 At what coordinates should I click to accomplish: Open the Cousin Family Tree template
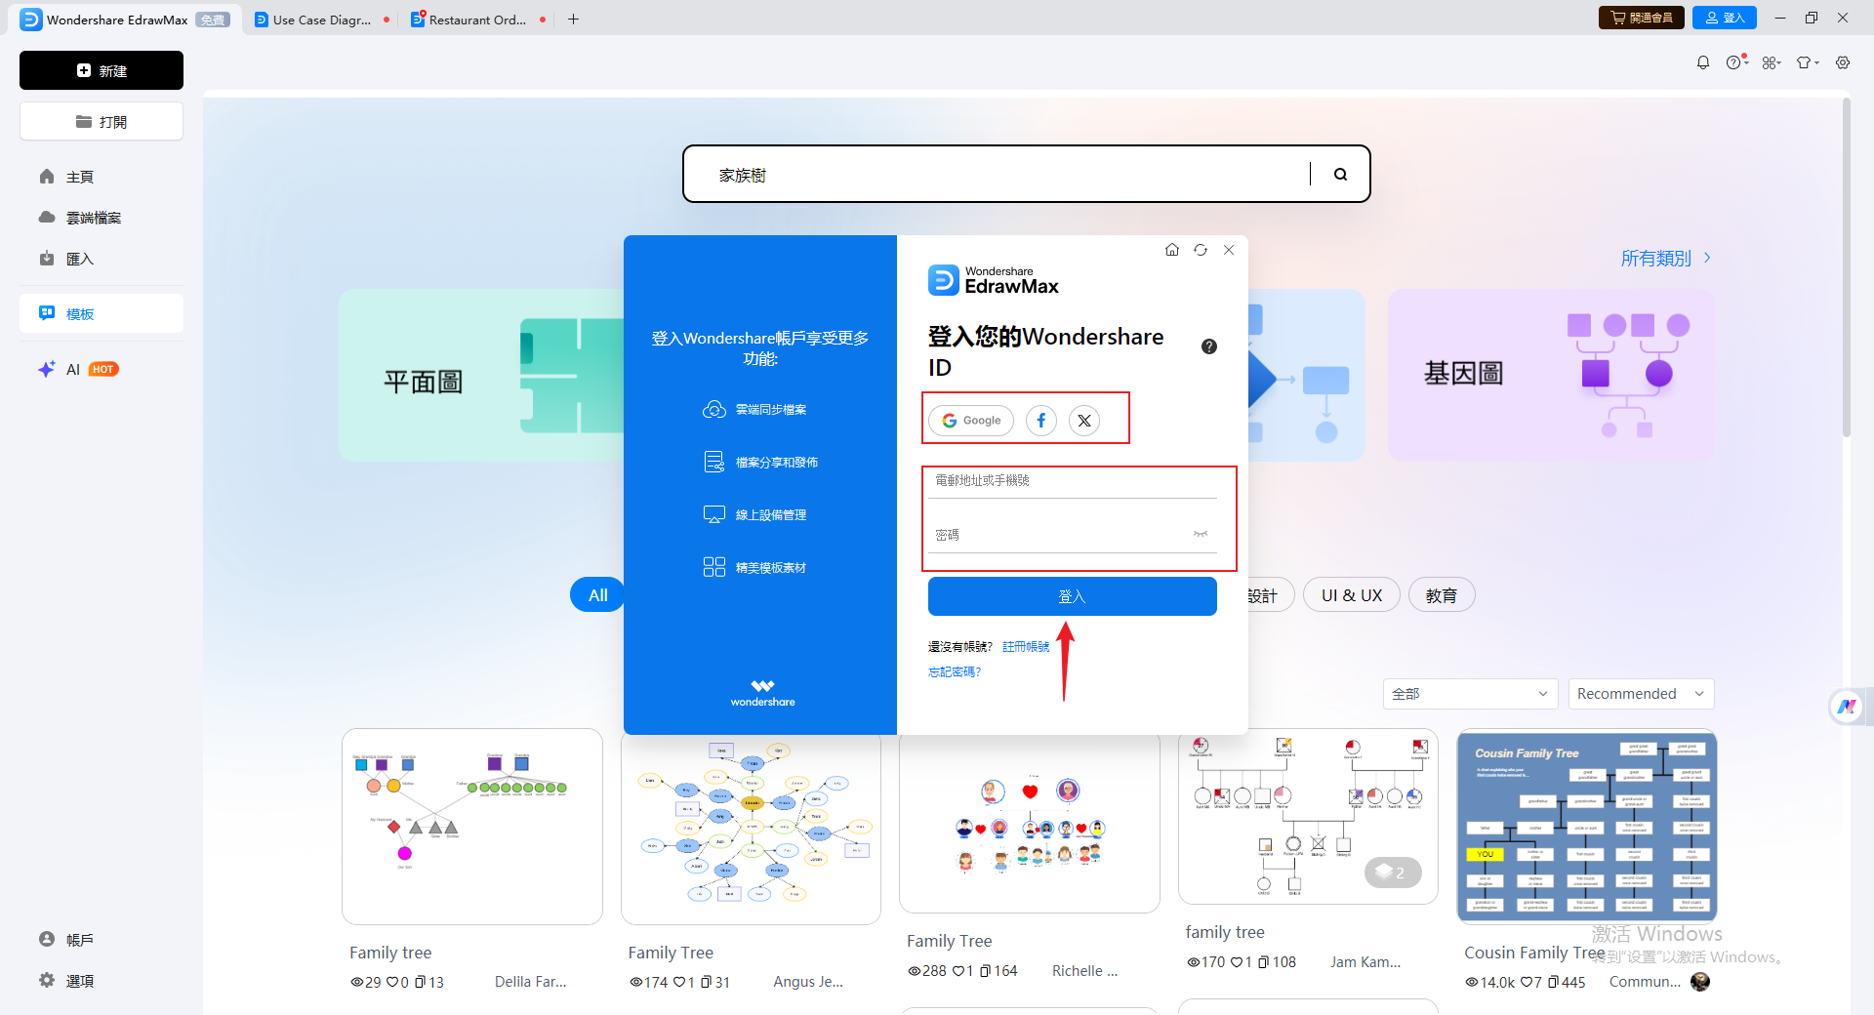tap(1587, 827)
